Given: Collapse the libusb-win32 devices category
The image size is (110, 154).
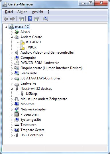Looking at the screenshot, I should tap(12, 89).
